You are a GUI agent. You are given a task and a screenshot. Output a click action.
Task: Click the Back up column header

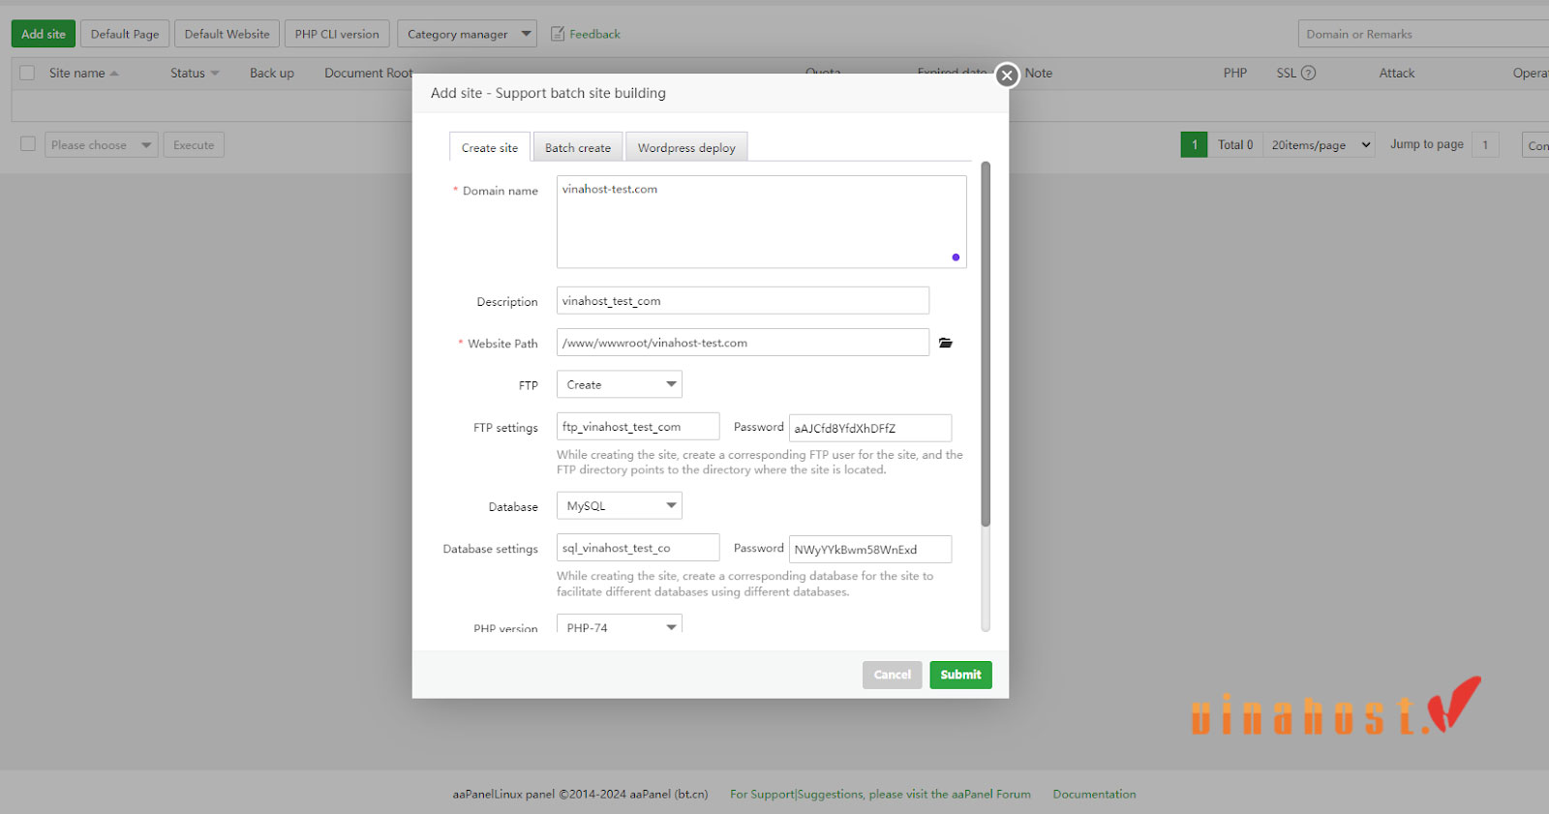pos(272,73)
